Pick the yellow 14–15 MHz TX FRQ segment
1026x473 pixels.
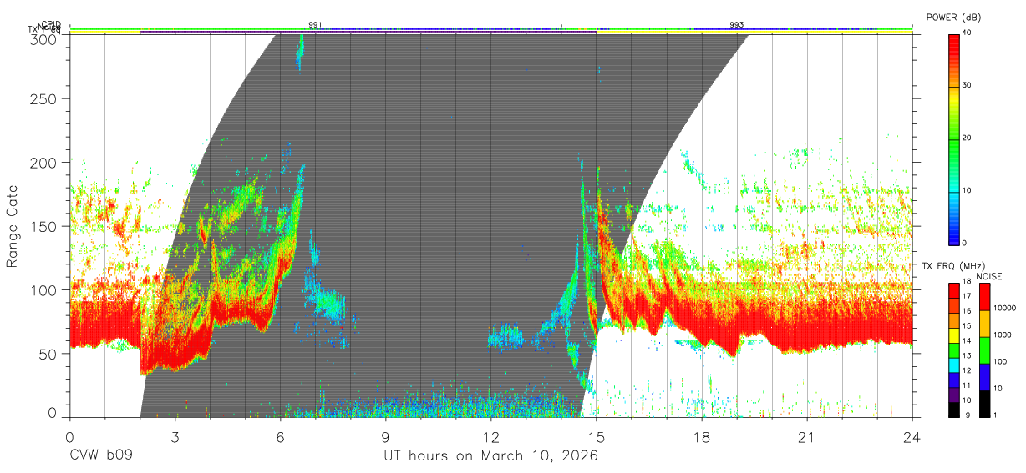[x=953, y=335]
